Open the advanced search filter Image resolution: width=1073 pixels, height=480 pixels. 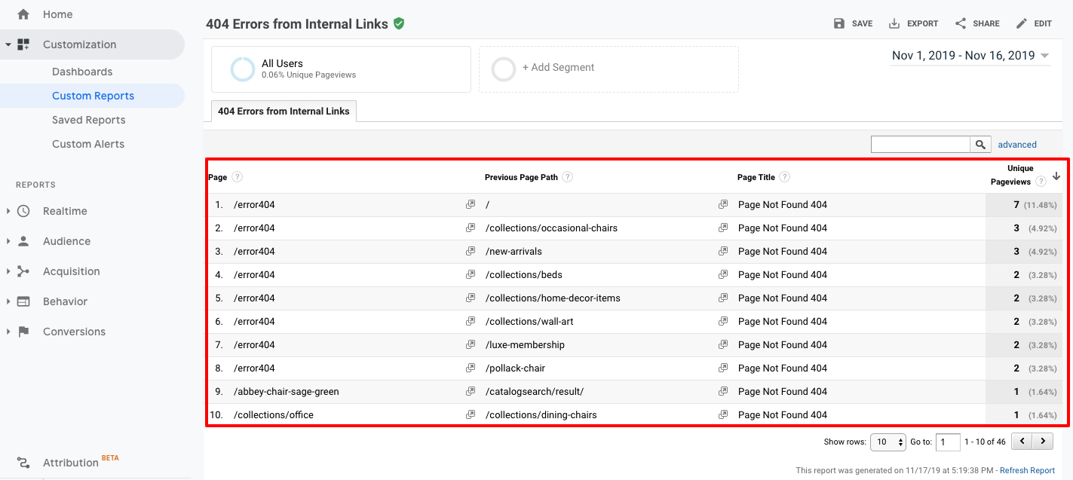coord(1017,144)
